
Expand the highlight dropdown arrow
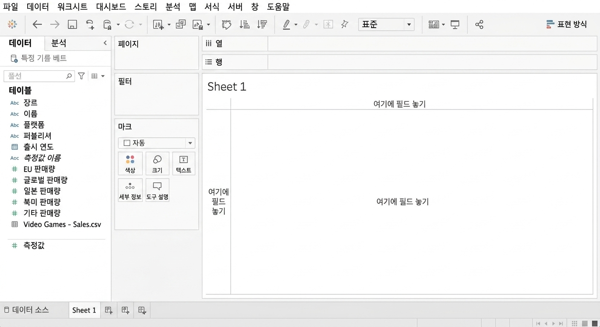(296, 25)
